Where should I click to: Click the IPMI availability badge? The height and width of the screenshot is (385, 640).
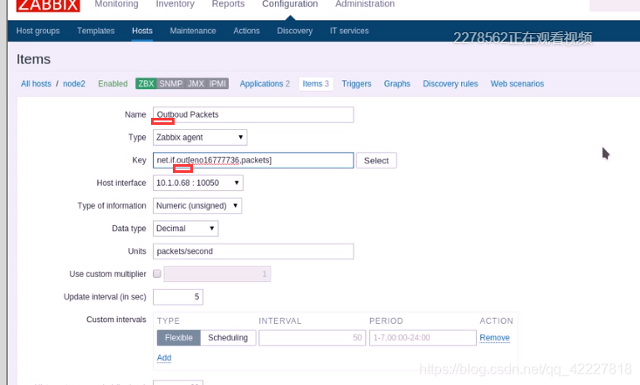coord(217,84)
